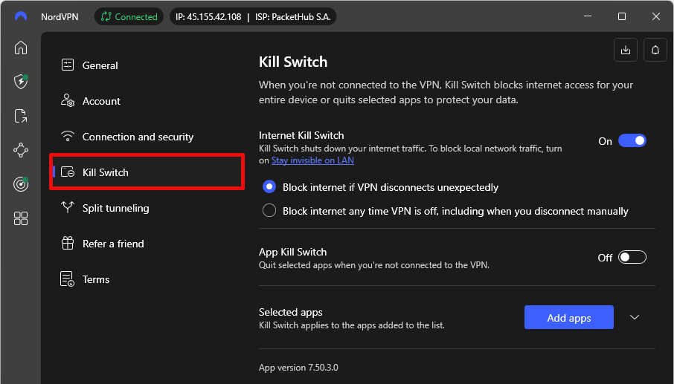Open the Home icon in the sidebar
The height and width of the screenshot is (384, 674).
(x=21, y=48)
